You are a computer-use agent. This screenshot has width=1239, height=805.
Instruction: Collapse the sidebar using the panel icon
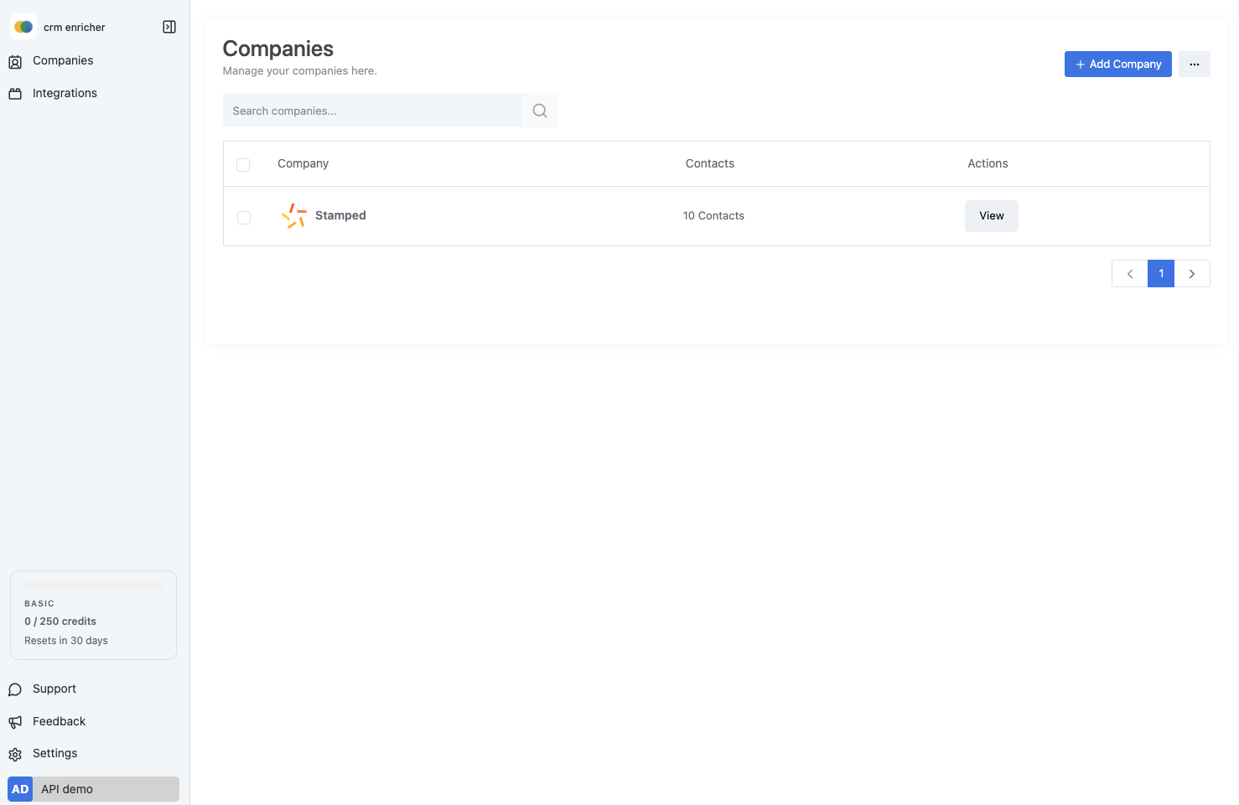[x=169, y=27]
